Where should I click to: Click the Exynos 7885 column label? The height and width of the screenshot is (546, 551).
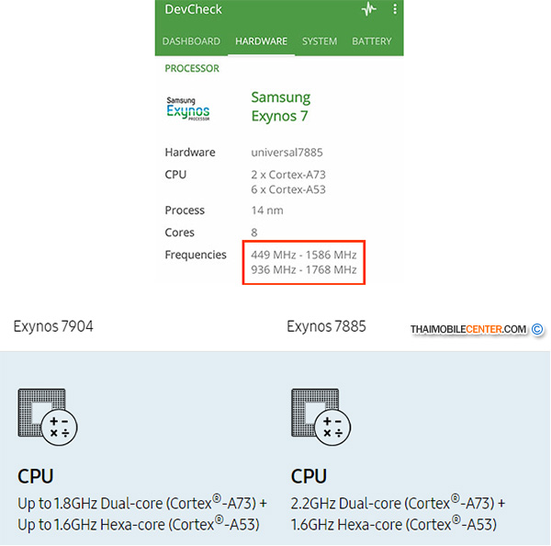[326, 326]
